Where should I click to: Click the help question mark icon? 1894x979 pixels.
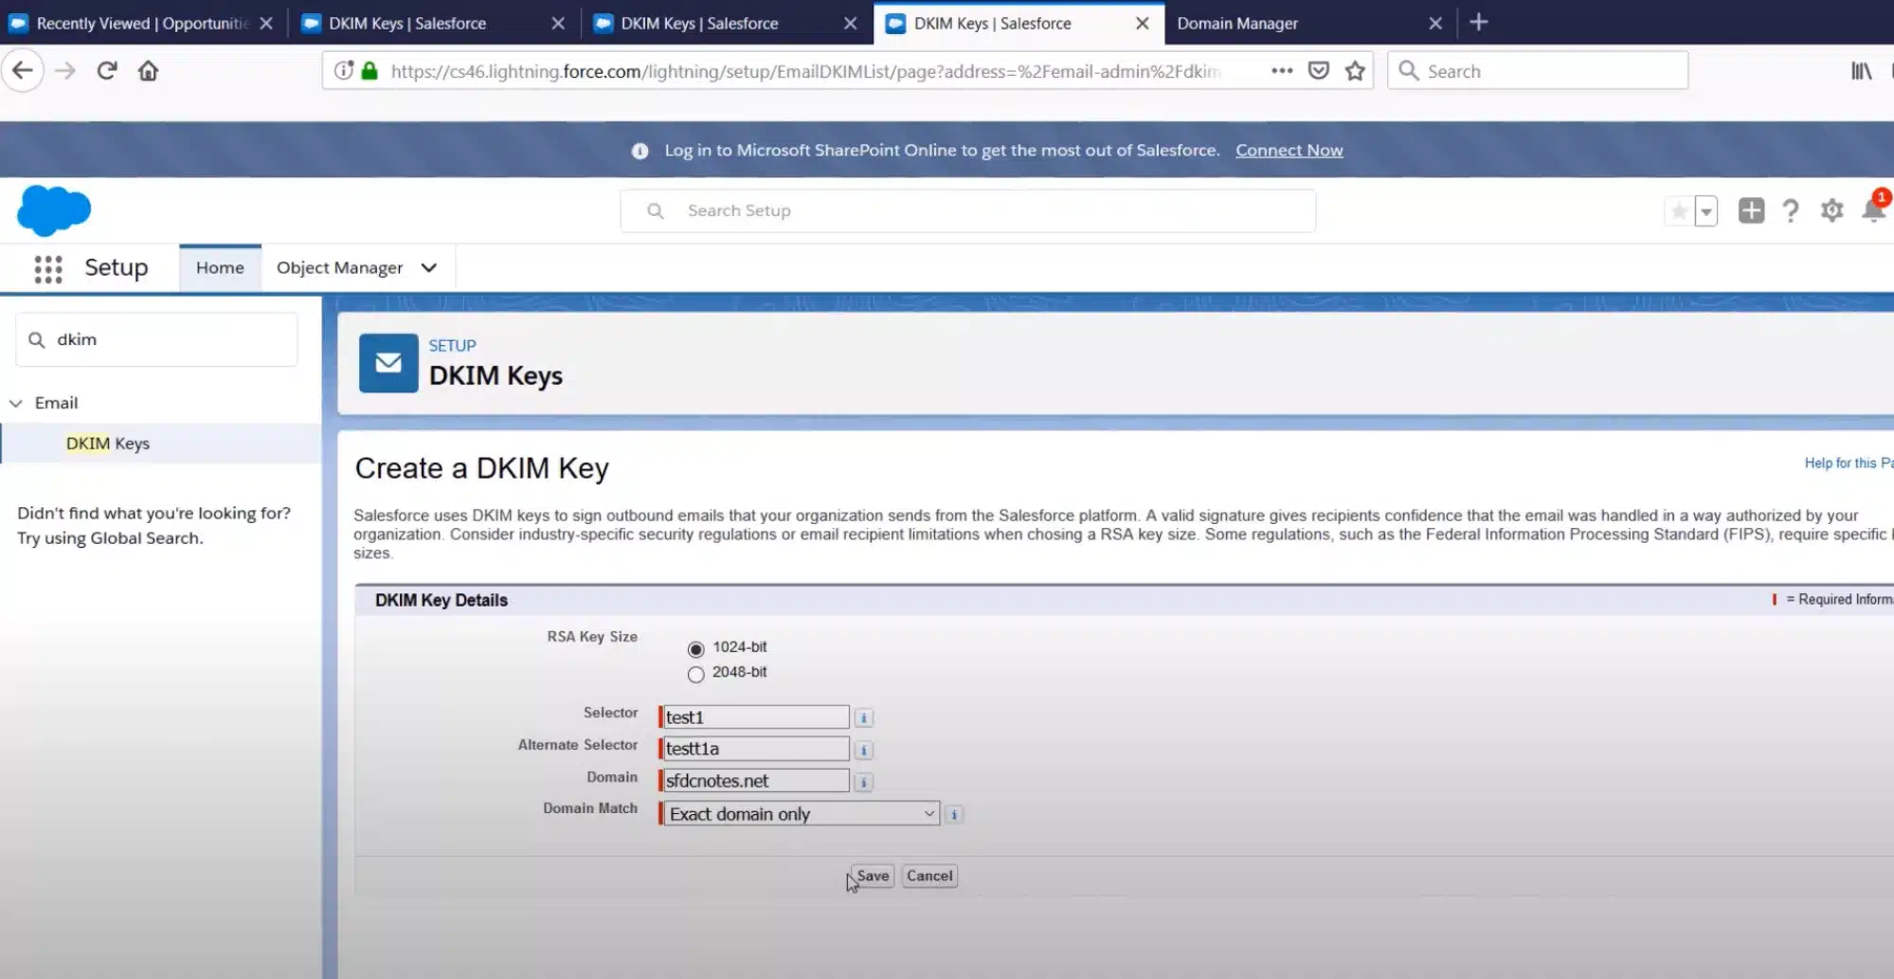(x=1790, y=210)
